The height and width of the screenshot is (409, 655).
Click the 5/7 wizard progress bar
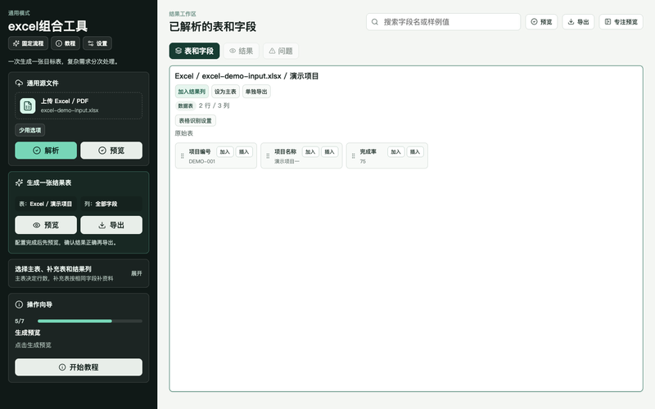pos(90,321)
